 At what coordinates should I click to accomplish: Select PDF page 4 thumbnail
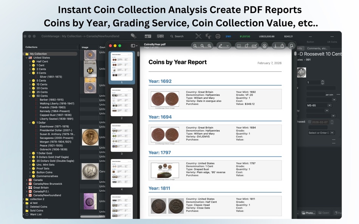coord(122,173)
